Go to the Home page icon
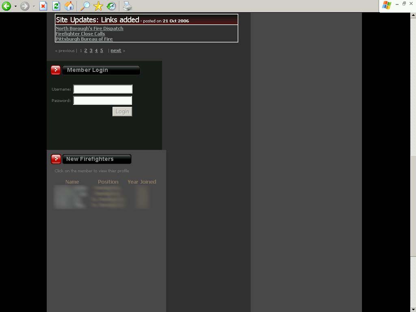Viewport: 416px width, 312px height. 69,6
